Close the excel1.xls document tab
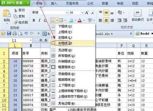 coord(131,33)
